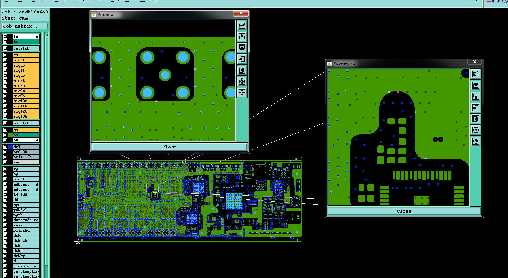Open the arrow on the adt.art layer row

[37, 189]
